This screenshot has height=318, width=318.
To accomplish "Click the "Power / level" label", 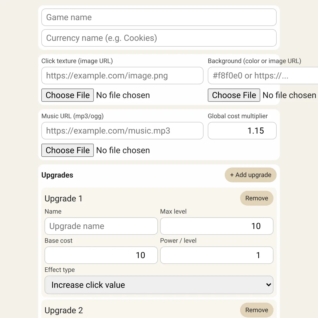I will click(178, 241).
